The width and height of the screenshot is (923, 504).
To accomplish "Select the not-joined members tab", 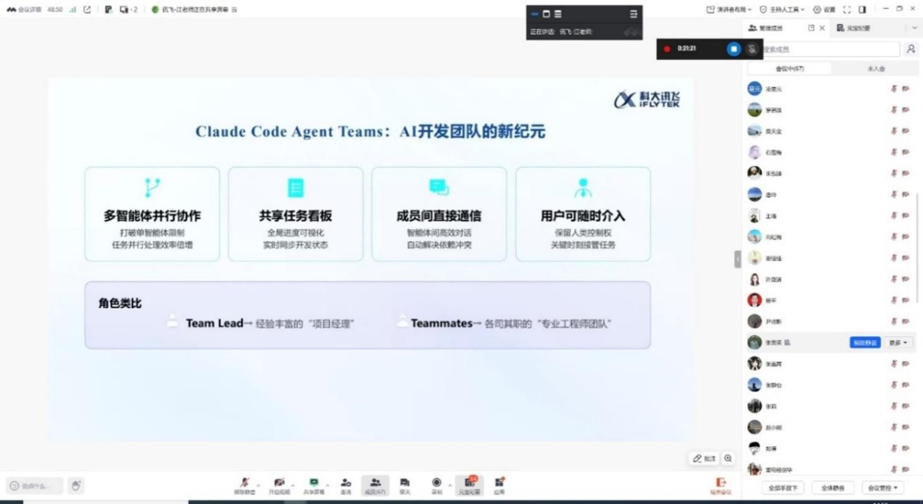I will 876,69.
